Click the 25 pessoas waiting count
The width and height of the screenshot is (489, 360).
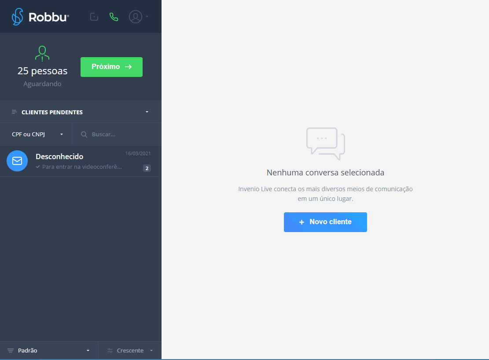click(42, 71)
